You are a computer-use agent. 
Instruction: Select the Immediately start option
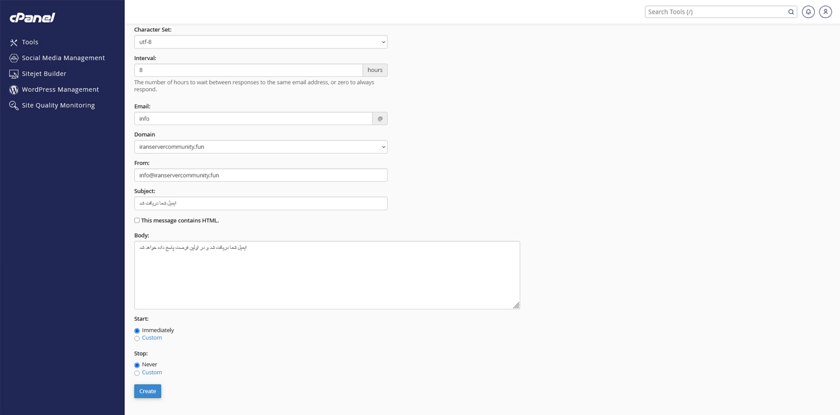[x=137, y=330]
